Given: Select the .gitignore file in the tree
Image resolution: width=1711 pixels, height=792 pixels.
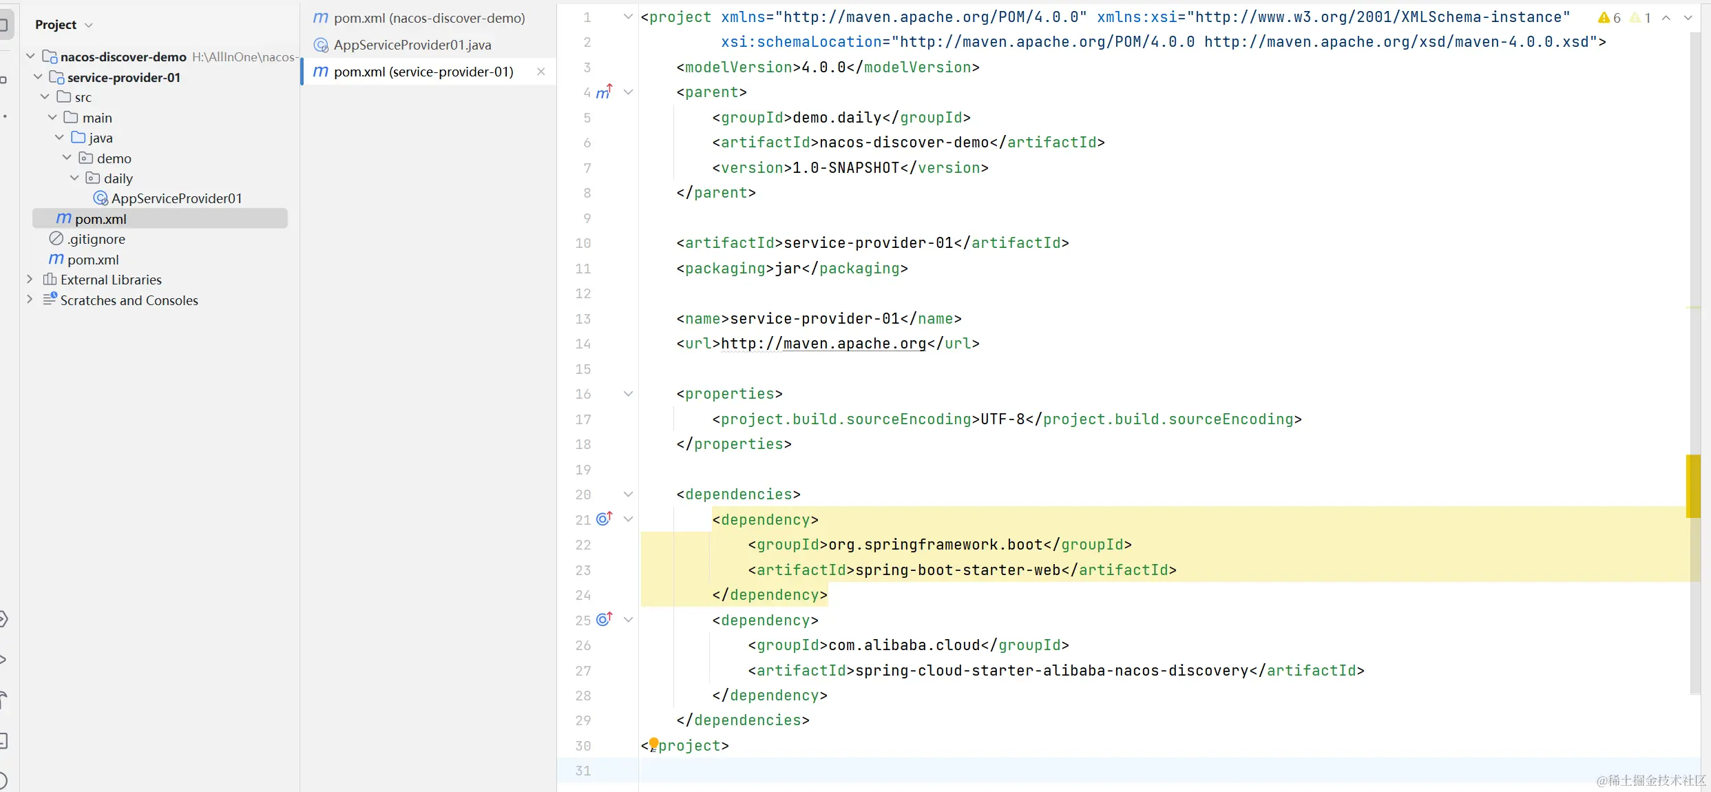Looking at the screenshot, I should (96, 239).
